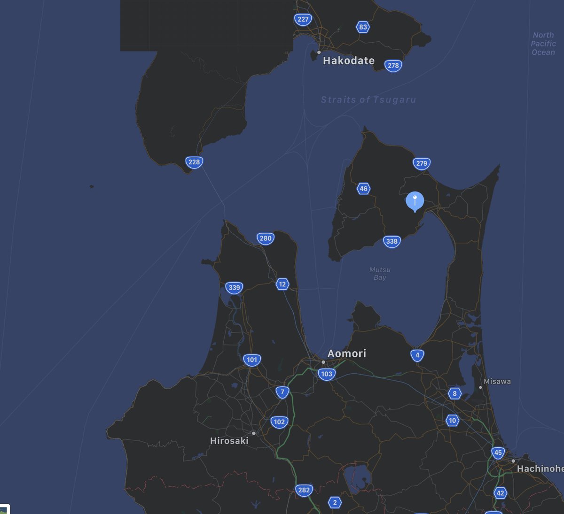This screenshot has height=514, width=564.
Task: Click the route 102 shield
Action: (x=279, y=422)
